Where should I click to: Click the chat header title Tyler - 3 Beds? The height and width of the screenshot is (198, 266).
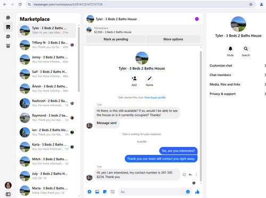coord(116,19)
